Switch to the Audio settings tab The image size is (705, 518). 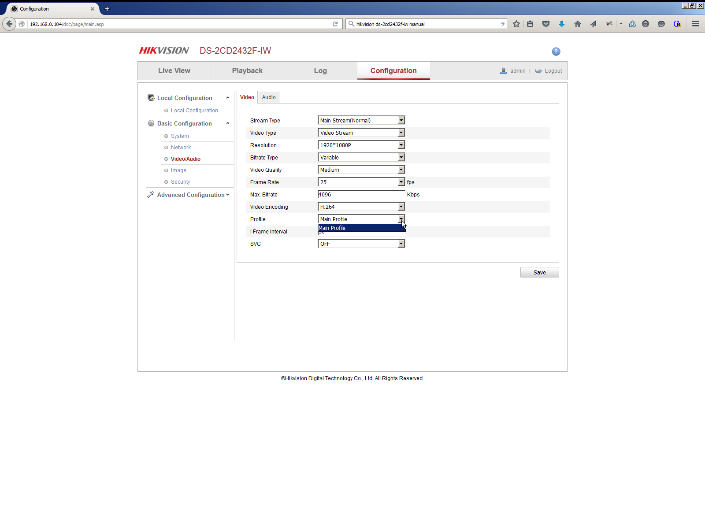pyautogui.click(x=269, y=97)
